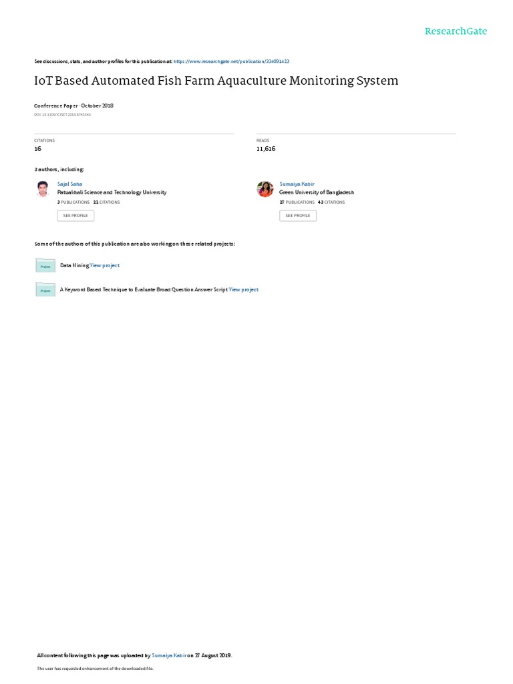Click Sumaiya Kabir's profile photo
The height and width of the screenshot is (684, 513).
click(265, 189)
